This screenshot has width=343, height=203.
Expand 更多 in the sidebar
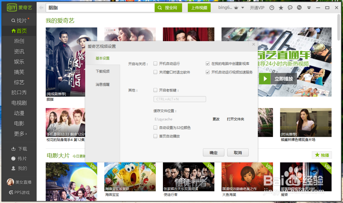click(x=20, y=134)
